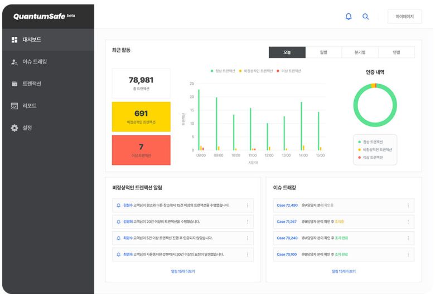
Task: Click the 대시보드 grid icon in sidebar
Action: tap(14, 40)
